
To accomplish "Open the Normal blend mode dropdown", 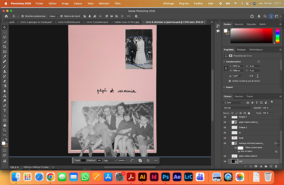I will point(238,108).
